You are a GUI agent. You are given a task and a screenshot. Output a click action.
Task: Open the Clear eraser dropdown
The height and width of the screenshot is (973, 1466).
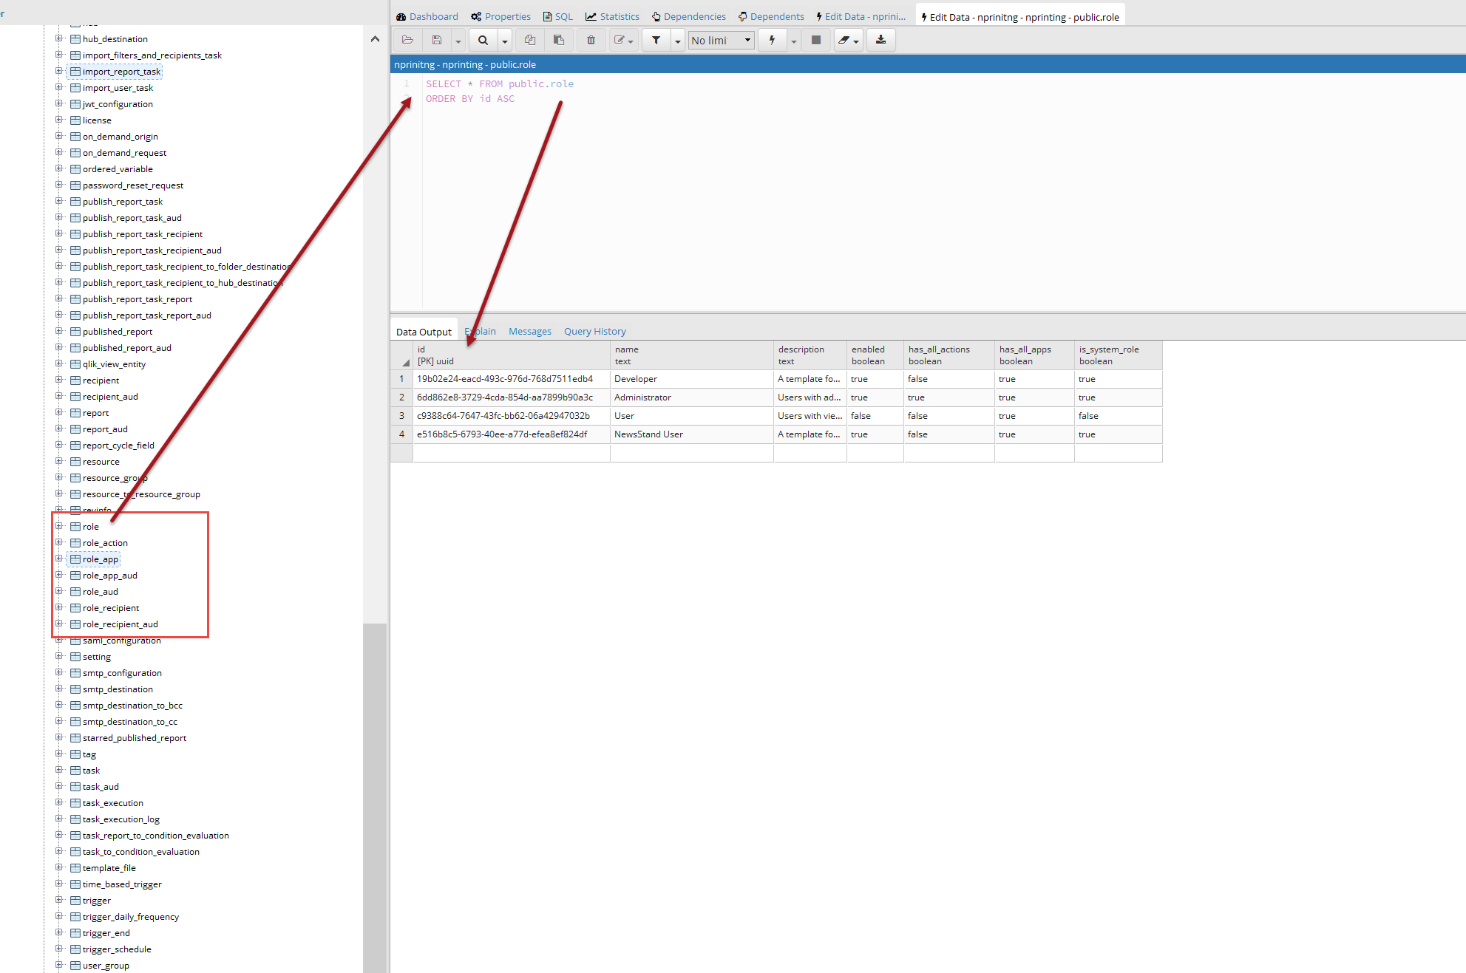(849, 40)
